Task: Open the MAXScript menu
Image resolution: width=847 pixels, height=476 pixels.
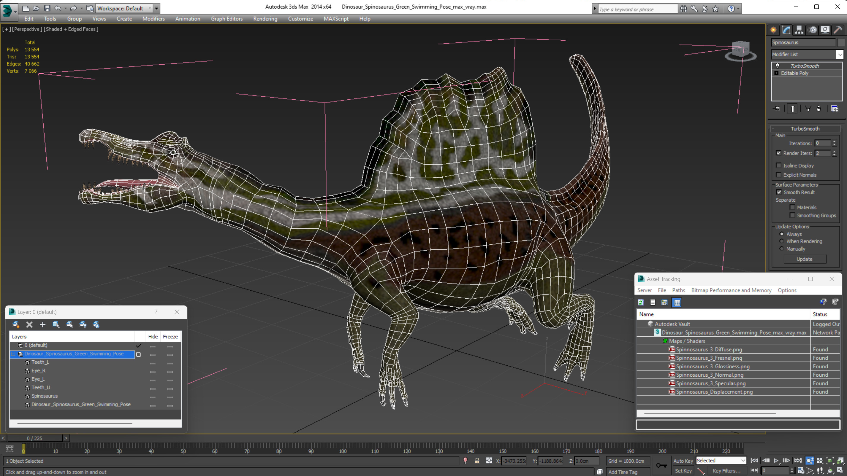Action: point(336,19)
